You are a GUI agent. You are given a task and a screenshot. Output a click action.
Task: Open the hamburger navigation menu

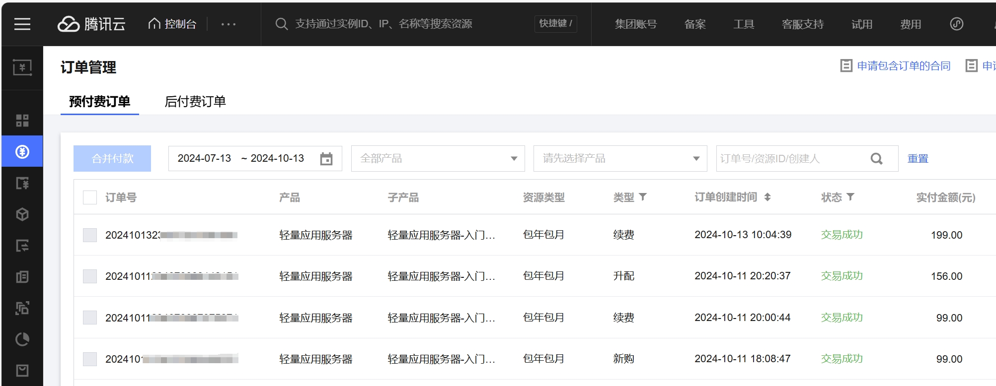click(x=22, y=24)
